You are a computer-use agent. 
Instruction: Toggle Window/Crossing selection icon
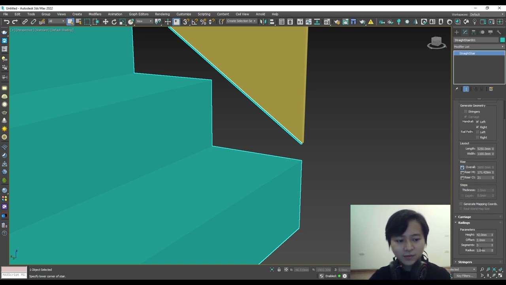tap(96, 22)
